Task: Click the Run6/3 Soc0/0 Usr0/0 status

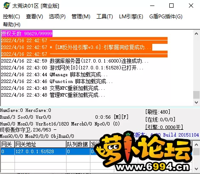Action: pos(26,117)
